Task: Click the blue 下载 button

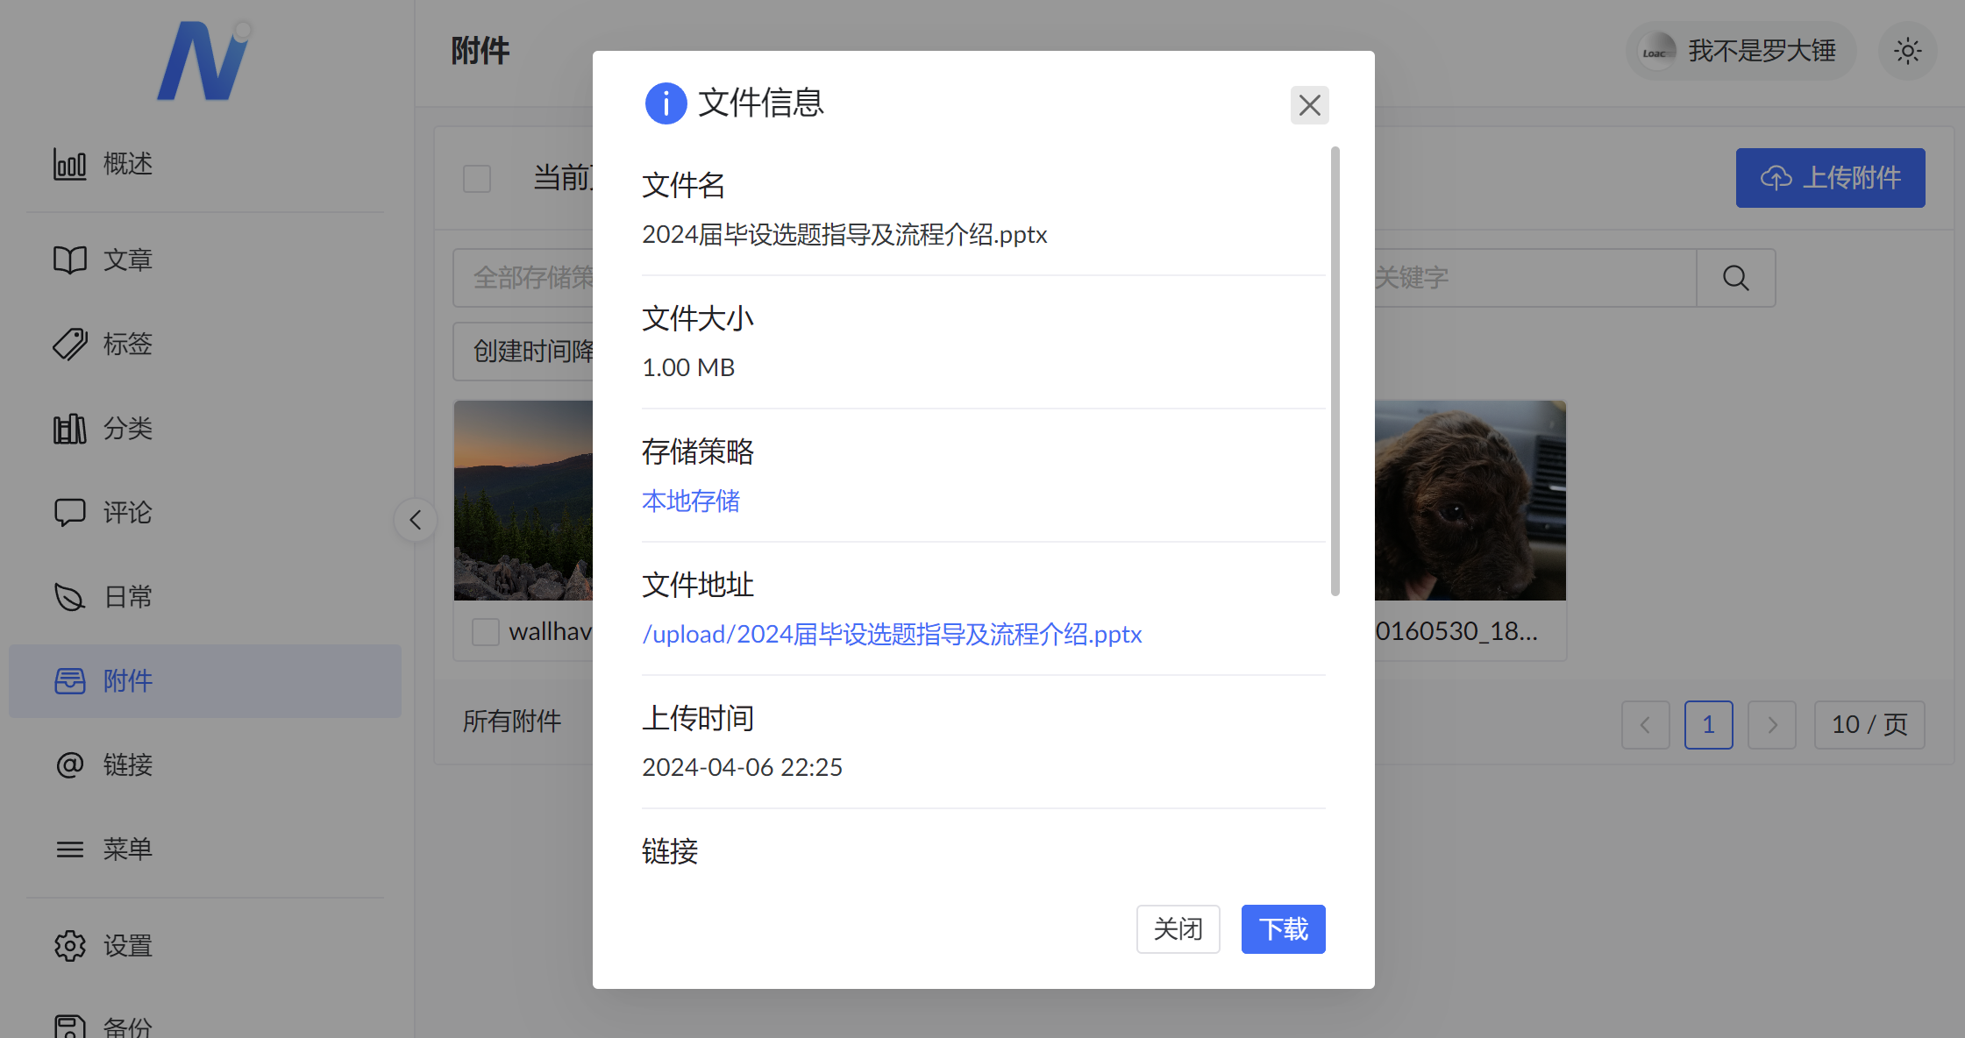Action: [x=1283, y=929]
